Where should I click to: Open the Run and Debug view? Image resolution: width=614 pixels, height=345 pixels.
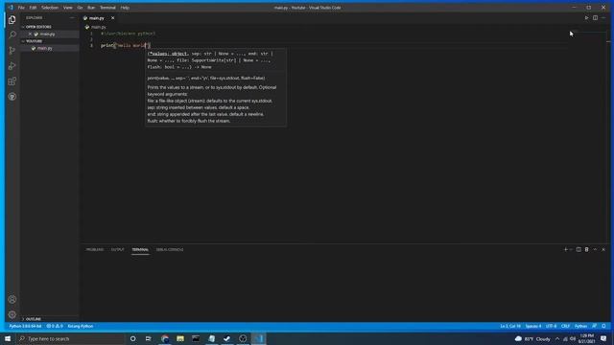(12, 66)
